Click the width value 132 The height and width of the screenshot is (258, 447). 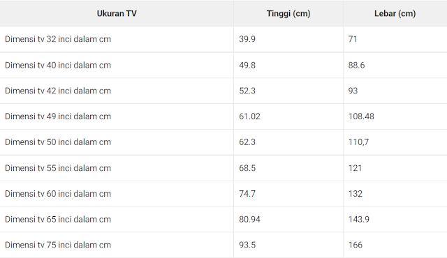pyautogui.click(x=356, y=194)
